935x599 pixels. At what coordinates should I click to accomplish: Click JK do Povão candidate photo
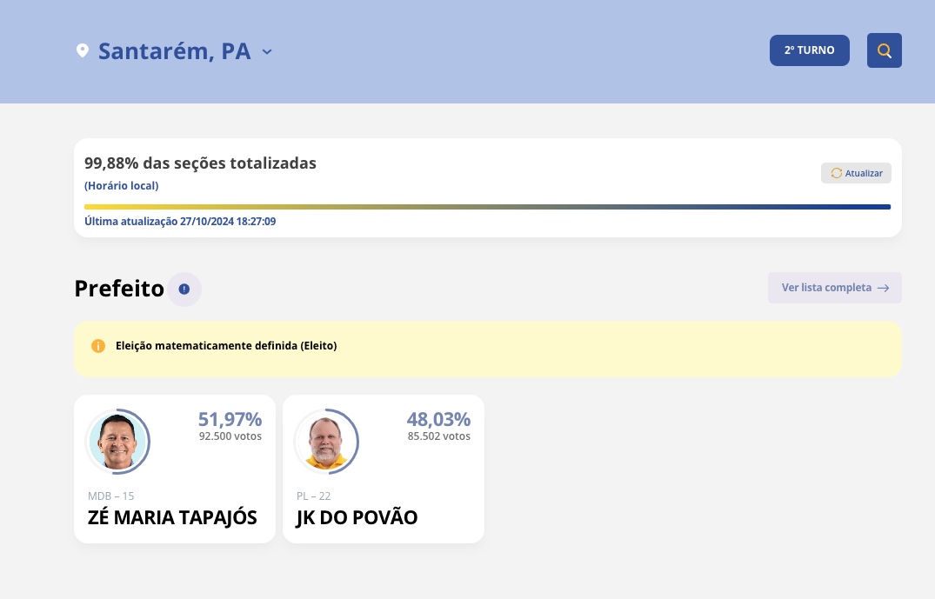327,442
